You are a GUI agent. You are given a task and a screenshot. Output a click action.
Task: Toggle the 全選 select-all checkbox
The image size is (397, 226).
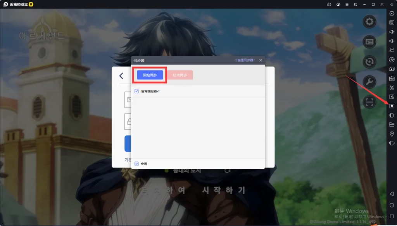pos(137,164)
